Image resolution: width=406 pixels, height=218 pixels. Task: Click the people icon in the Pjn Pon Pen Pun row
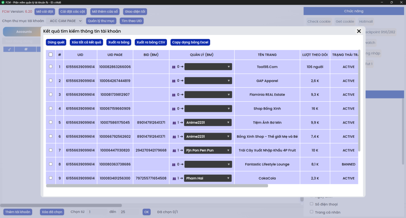coord(174,150)
